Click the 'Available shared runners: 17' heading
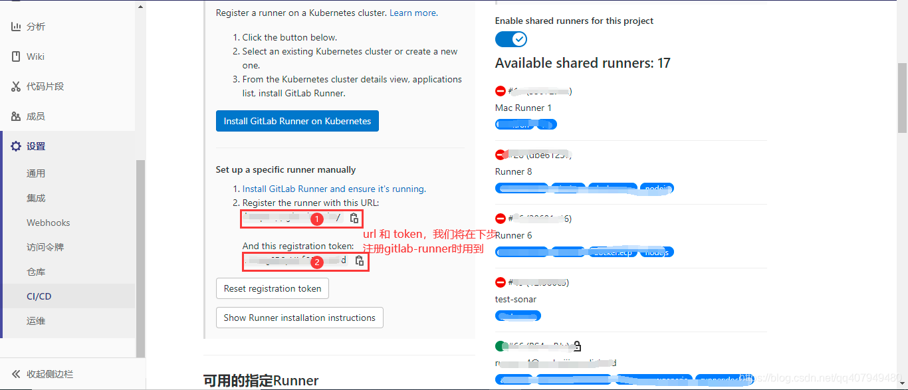Screen dimensions: 908x390 pos(583,63)
